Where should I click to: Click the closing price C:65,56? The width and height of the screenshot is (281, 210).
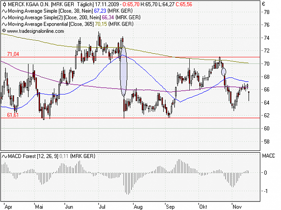[184, 4]
